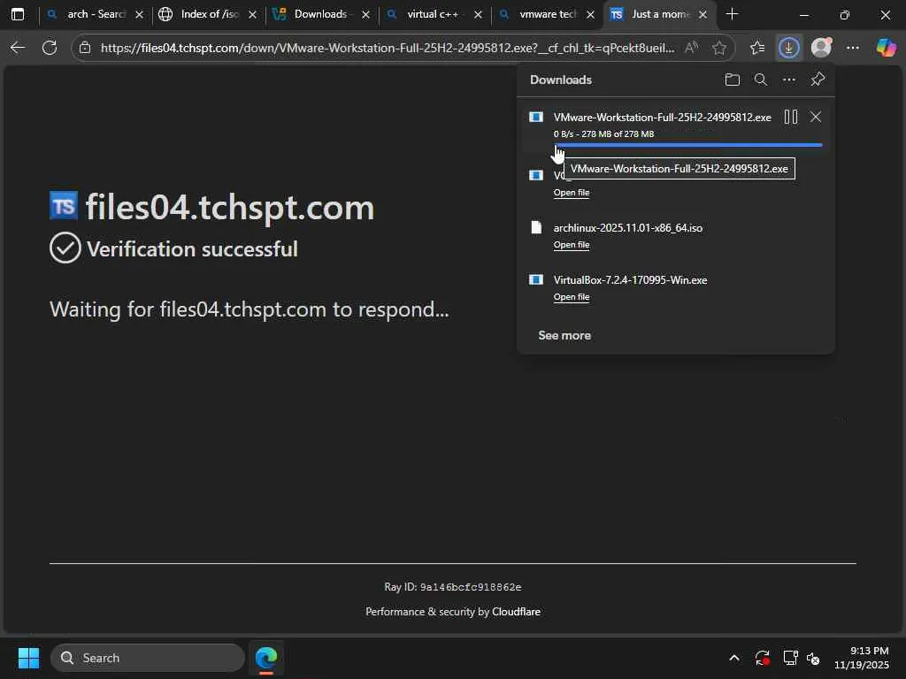906x679 pixels.
Task: Click the VirtualBox exe file icon
Action: [536, 280]
